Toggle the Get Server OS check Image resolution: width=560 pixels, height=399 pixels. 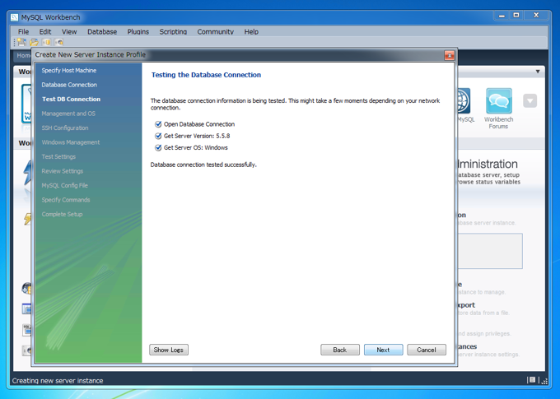(158, 148)
